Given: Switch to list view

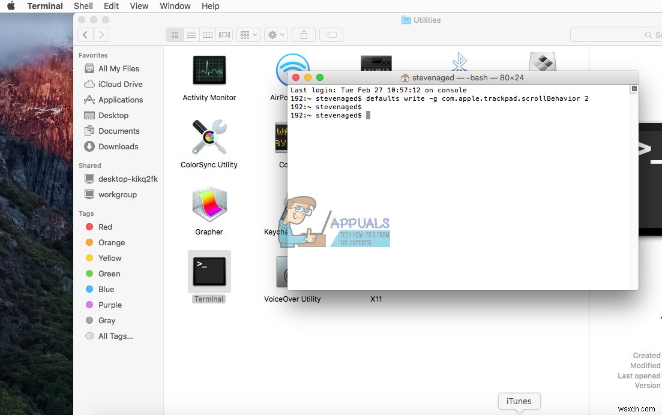Looking at the screenshot, I should [x=191, y=34].
